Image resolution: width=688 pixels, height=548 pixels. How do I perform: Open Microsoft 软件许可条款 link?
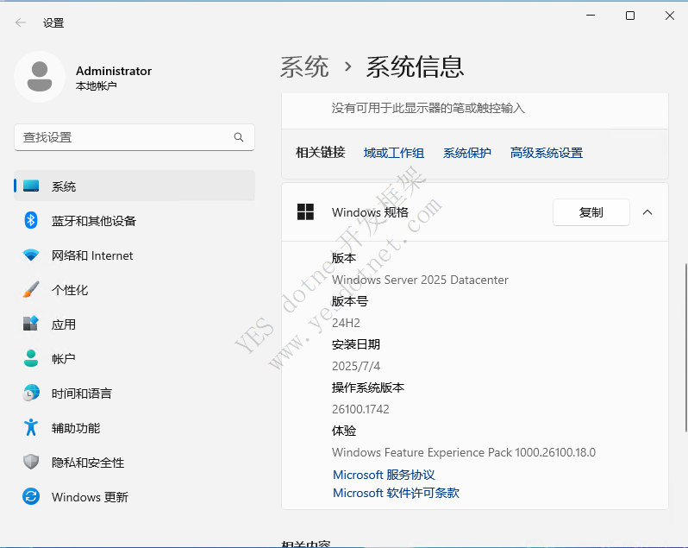coord(396,493)
